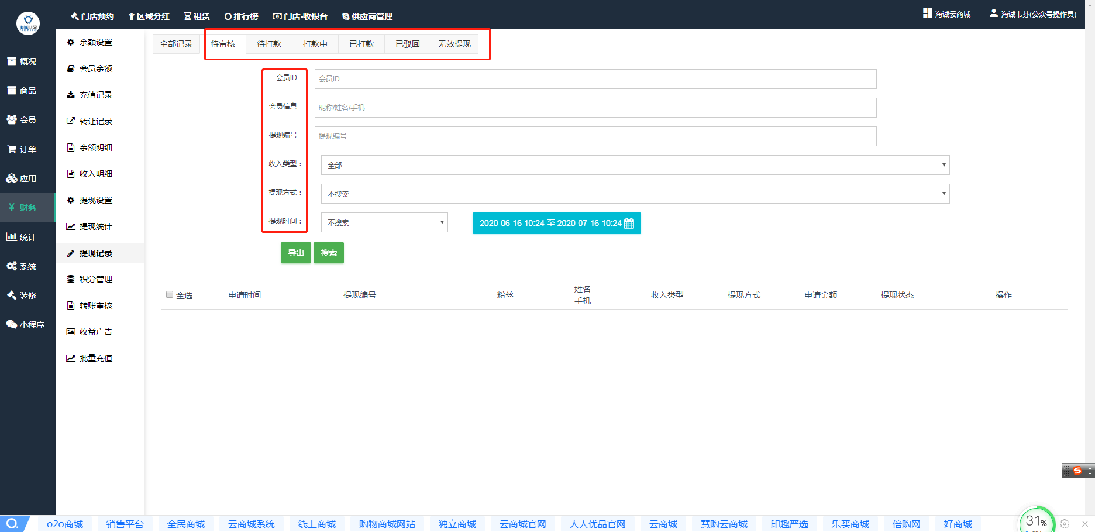Click 提现记录 pencil icon

point(71,253)
